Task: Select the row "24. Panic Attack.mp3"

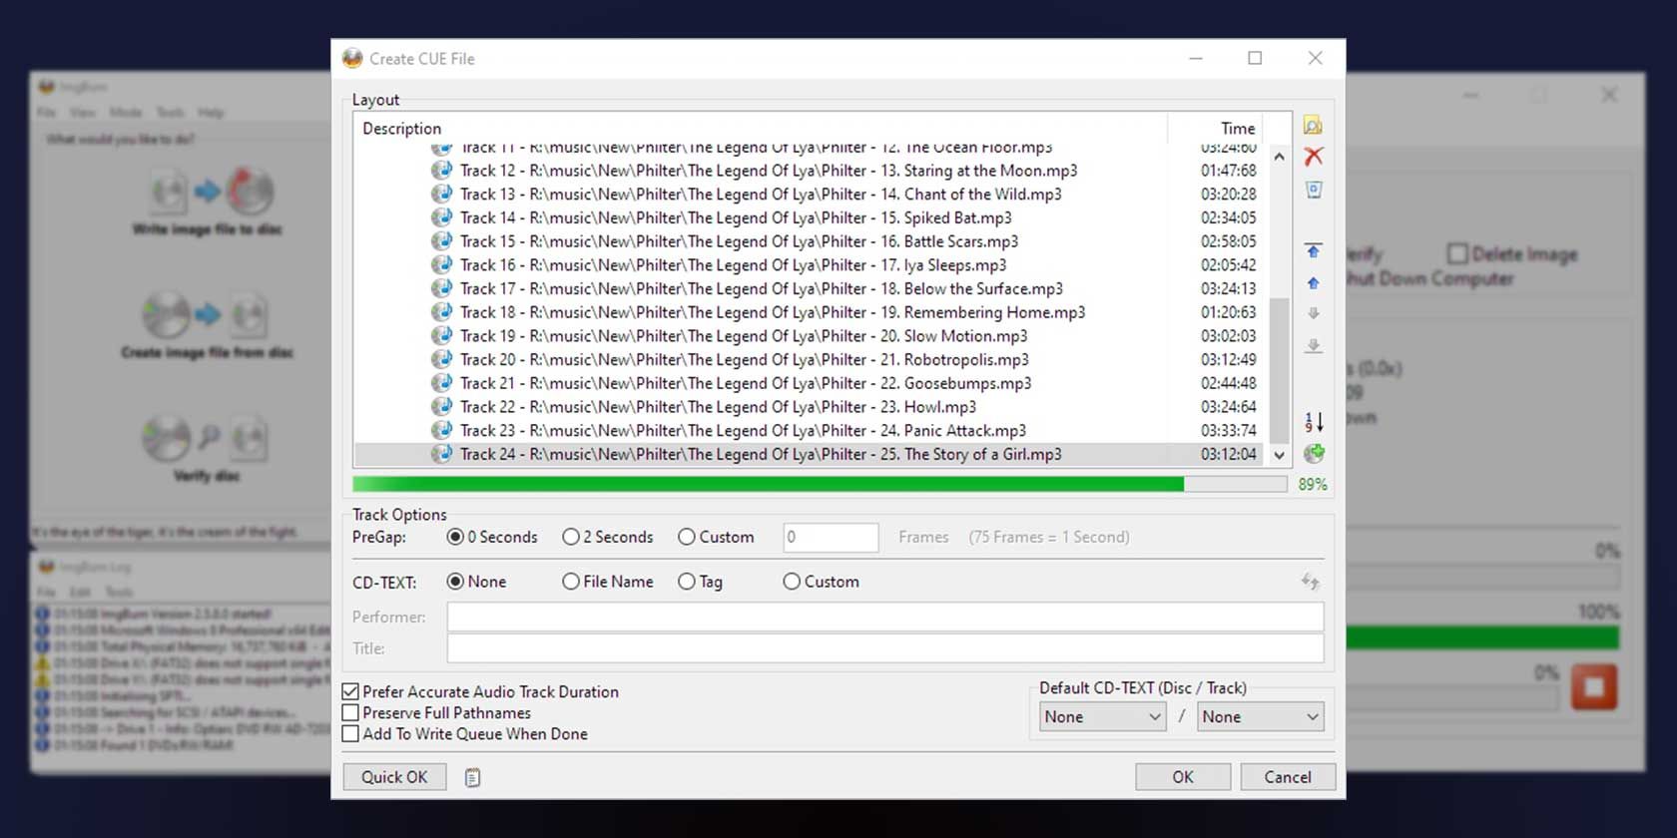Action: (811, 431)
